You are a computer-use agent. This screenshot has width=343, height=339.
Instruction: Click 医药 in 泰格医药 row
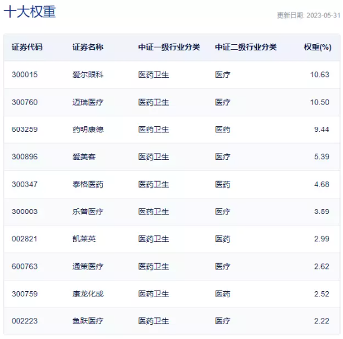[x=223, y=184]
